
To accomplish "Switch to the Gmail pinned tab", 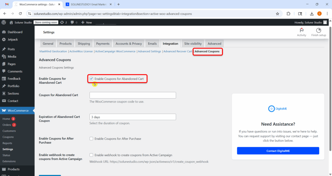I will pos(7,4).
